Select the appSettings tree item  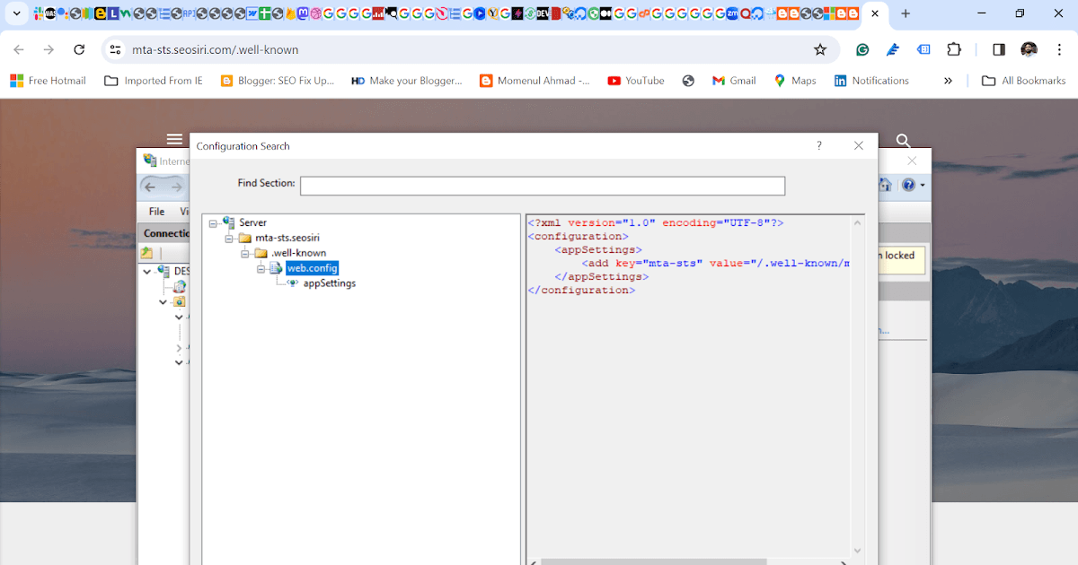tap(329, 283)
